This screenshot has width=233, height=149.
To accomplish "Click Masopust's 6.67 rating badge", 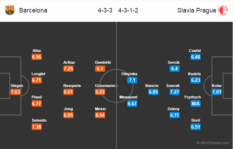I will pos(132,104).
